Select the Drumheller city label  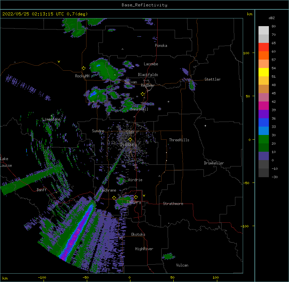click(x=214, y=163)
